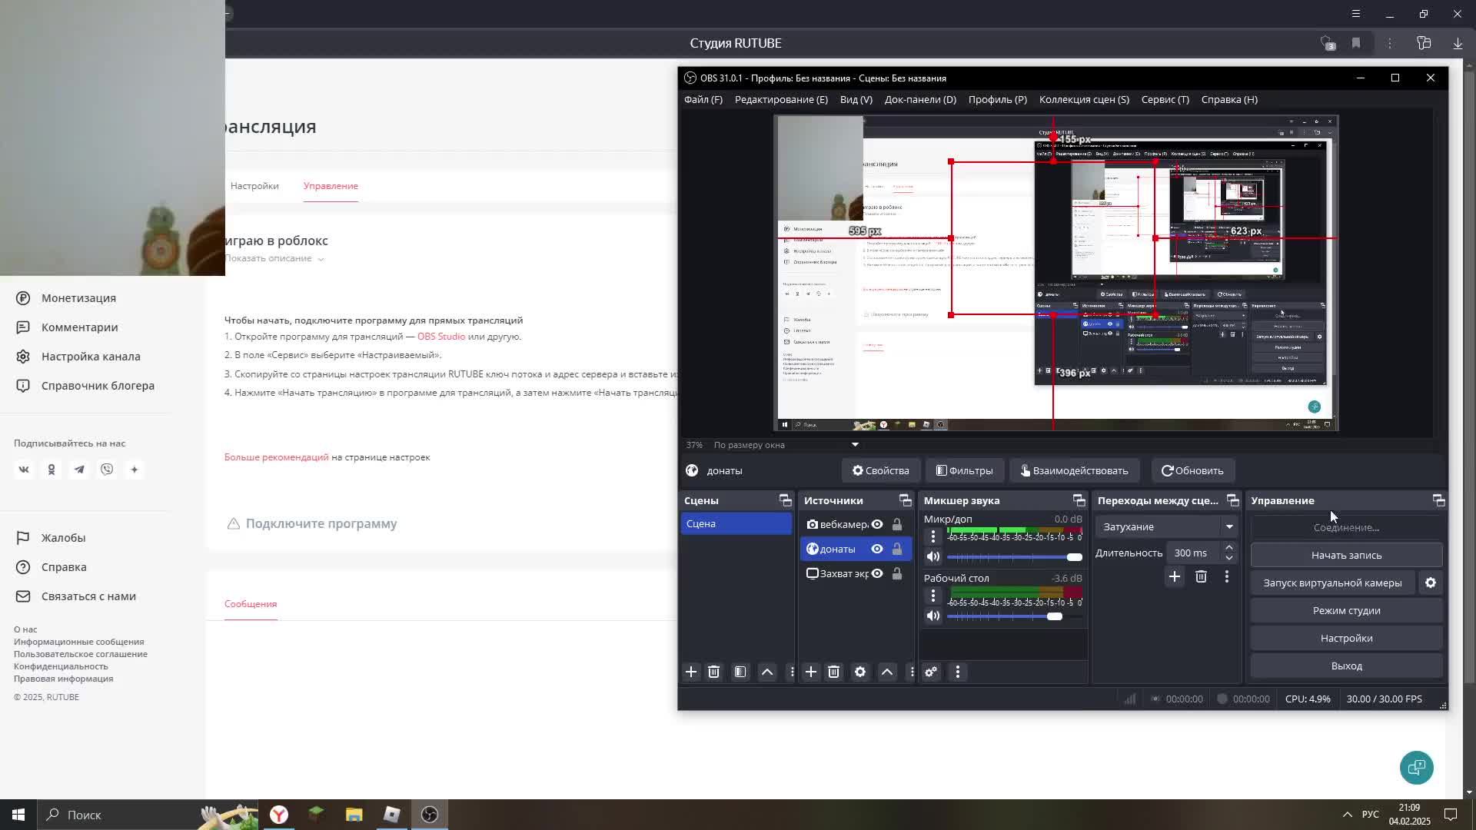This screenshot has width=1476, height=830.
Task: Move scene up arrow in Scenes dock
Action: [767, 672]
